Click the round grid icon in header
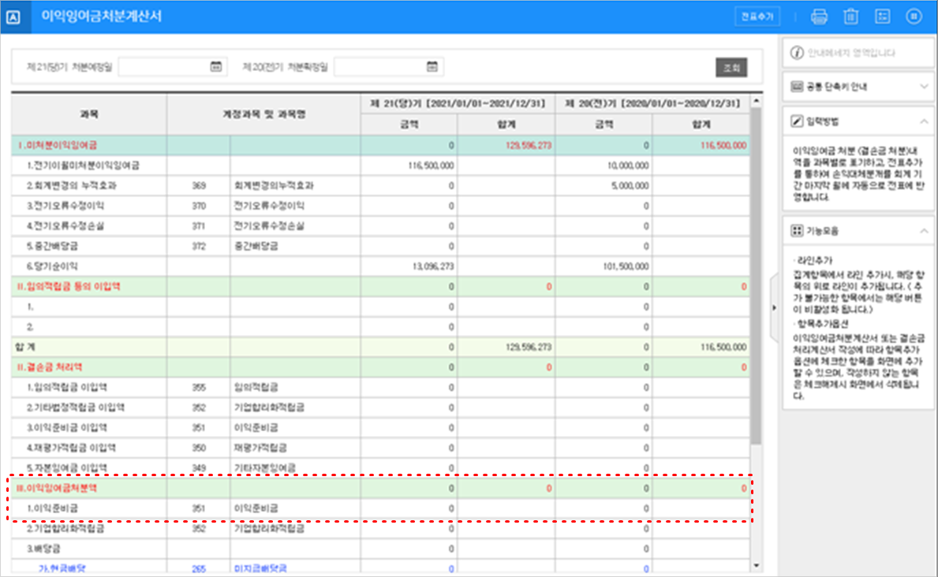The width and height of the screenshot is (938, 577). coord(914,17)
